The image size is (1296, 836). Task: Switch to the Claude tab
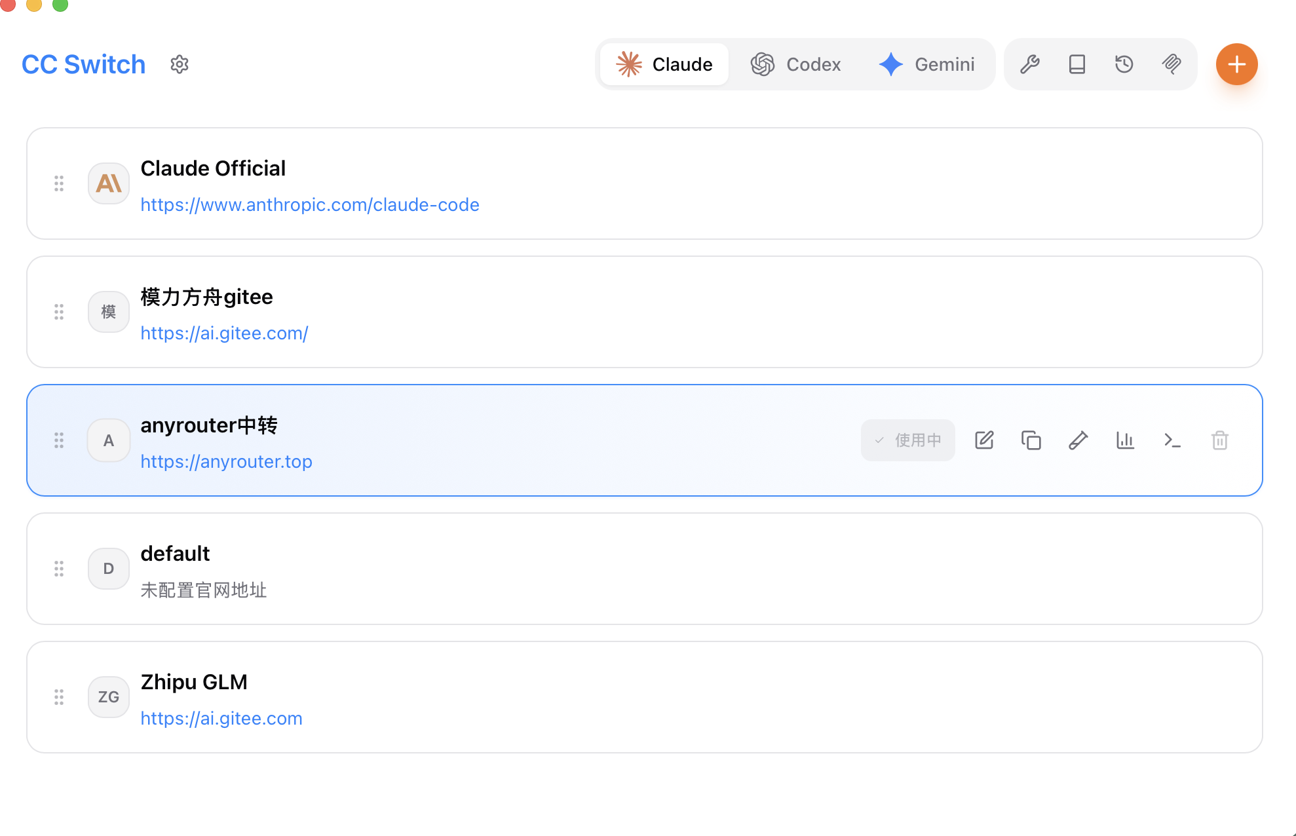click(x=664, y=64)
